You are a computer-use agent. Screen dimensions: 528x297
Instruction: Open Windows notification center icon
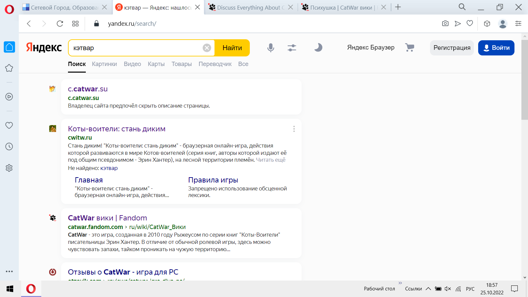(x=514, y=289)
